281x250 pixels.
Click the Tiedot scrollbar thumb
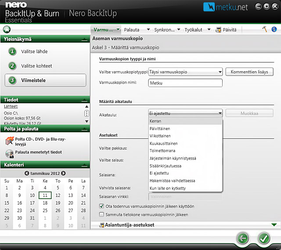point(86,113)
